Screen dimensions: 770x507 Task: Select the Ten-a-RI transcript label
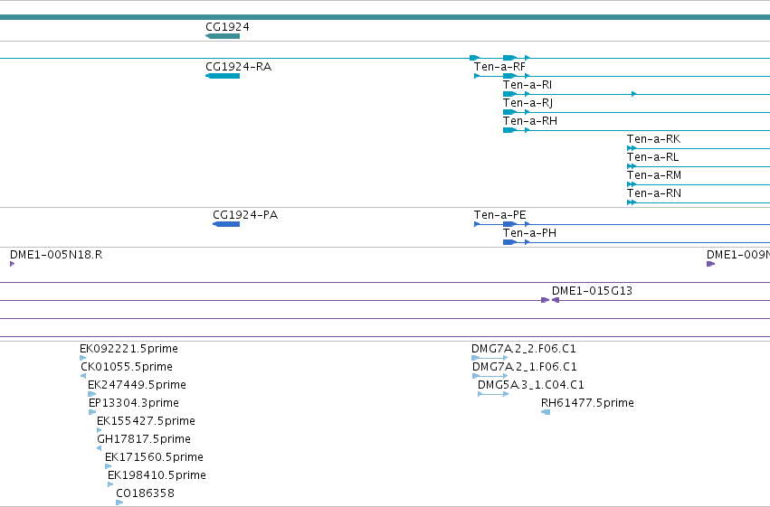(x=528, y=85)
